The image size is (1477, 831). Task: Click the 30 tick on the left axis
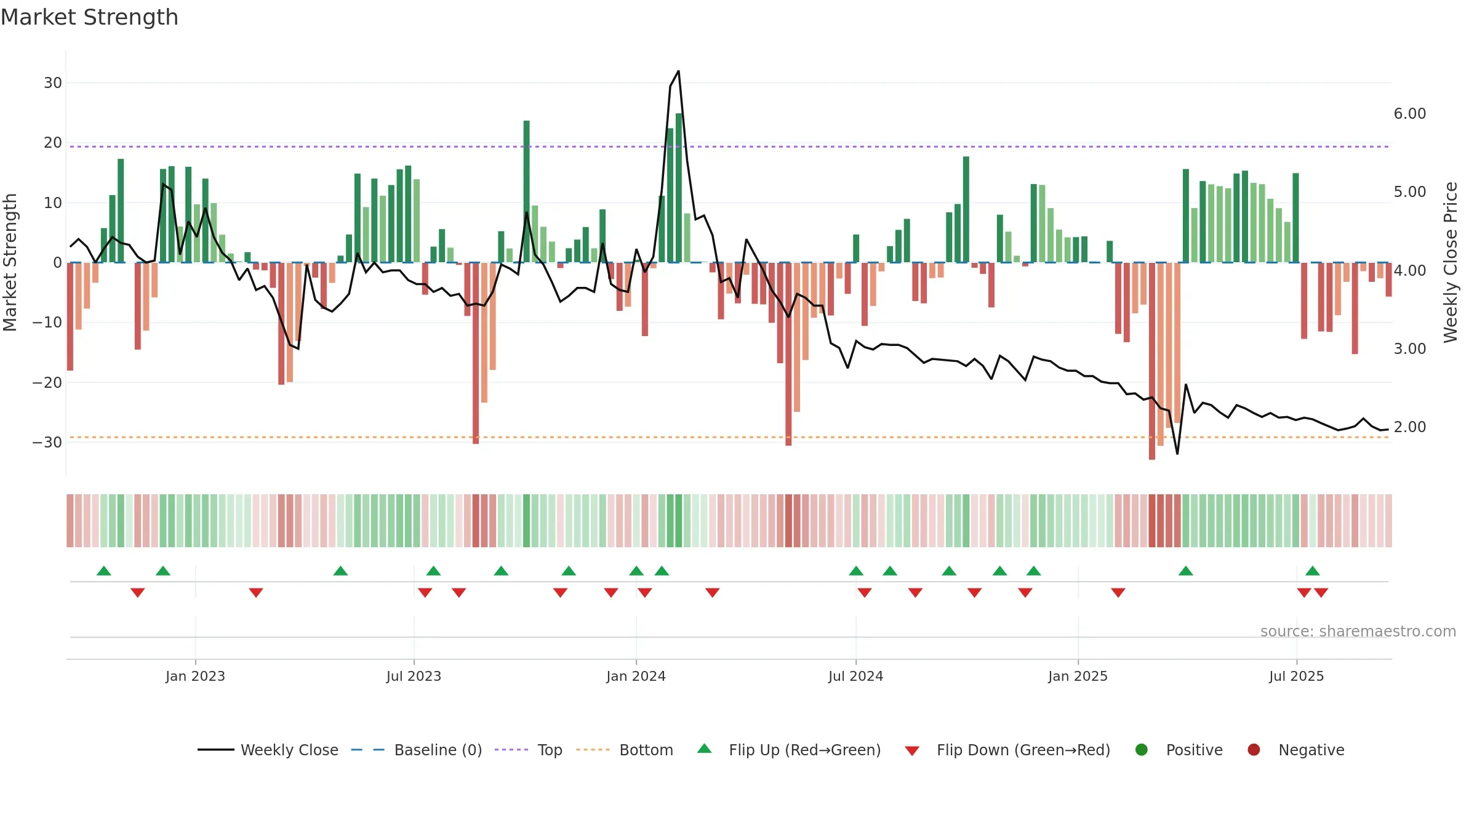(53, 82)
